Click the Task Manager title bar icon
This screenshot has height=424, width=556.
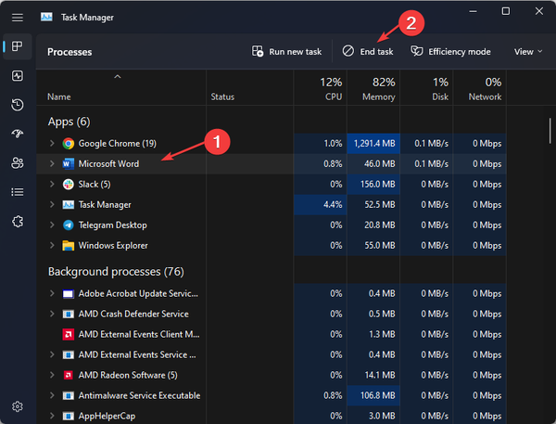(46, 17)
